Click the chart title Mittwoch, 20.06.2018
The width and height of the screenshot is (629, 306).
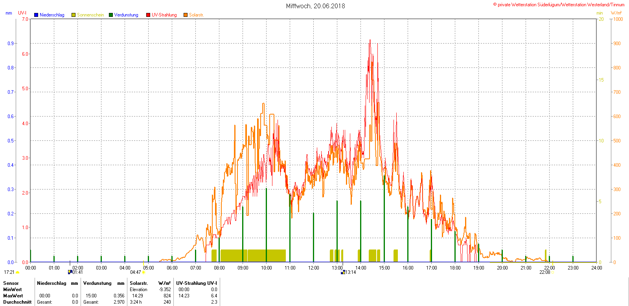tap(316, 6)
